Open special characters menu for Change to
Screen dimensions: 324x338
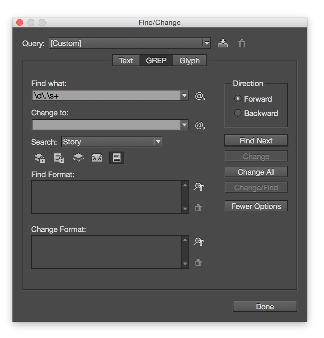click(200, 125)
